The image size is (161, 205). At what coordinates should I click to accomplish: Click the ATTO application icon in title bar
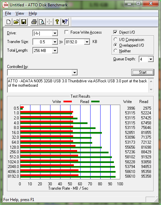tap(5, 5)
